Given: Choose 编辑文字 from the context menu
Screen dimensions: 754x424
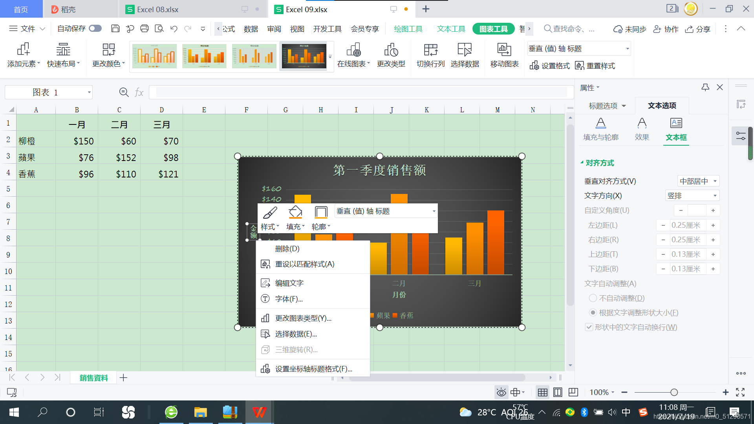Looking at the screenshot, I should coord(289,283).
